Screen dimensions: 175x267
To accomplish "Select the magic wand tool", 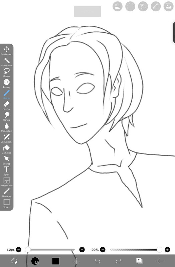I will tap(6, 61).
